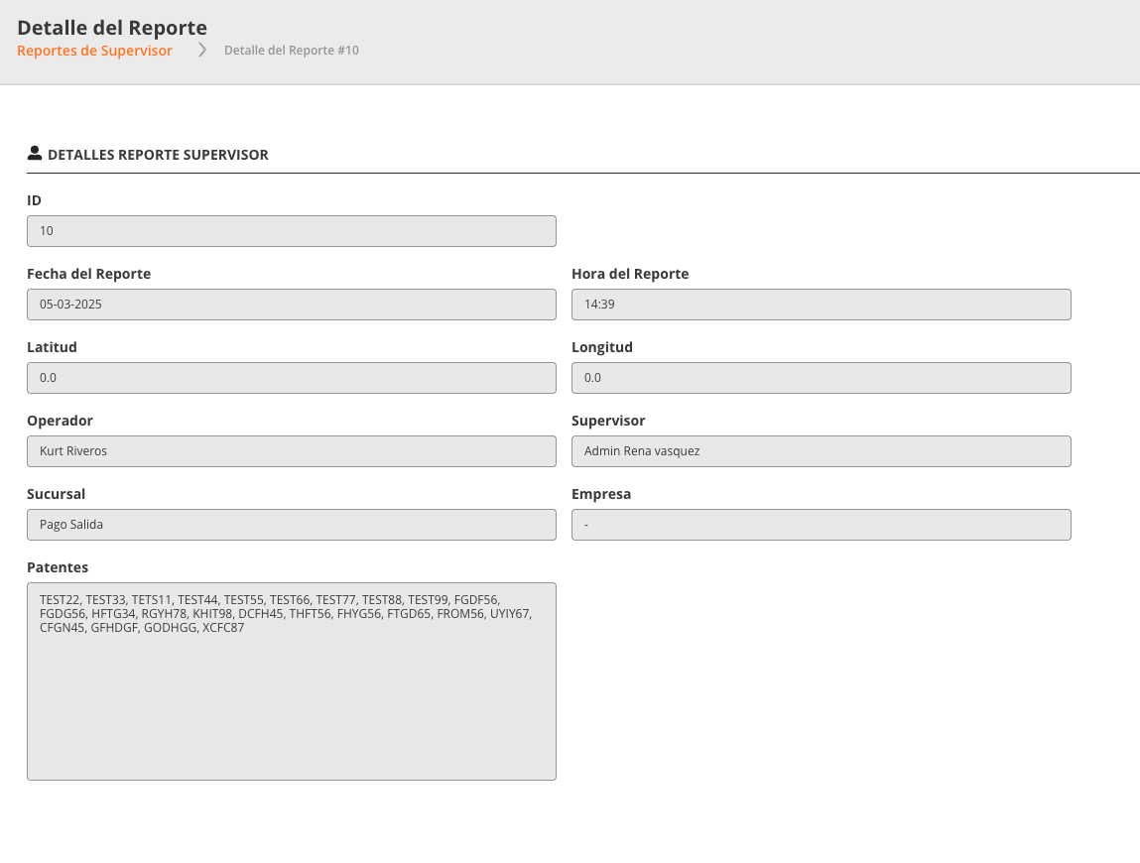The image size is (1140, 863).
Task: Click the Fecha del Reporte label
Action: 89,274
